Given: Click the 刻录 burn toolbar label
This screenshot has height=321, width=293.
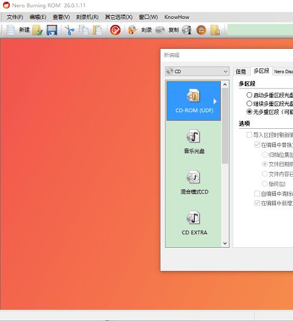Looking at the screenshot, I should point(146,30).
